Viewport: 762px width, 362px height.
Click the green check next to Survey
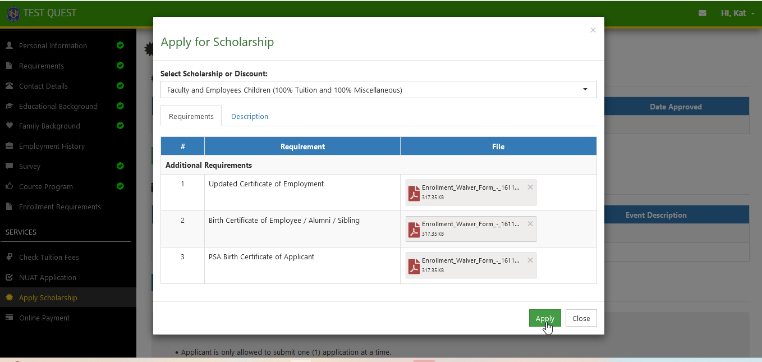(120, 166)
